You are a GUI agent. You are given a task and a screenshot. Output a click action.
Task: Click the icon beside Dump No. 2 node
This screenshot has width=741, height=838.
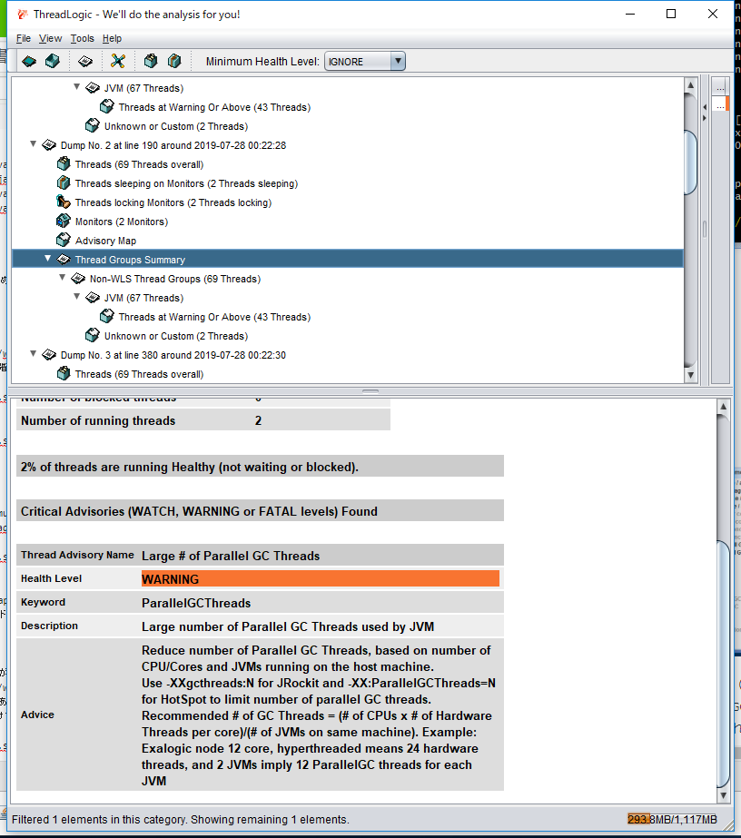coord(49,145)
